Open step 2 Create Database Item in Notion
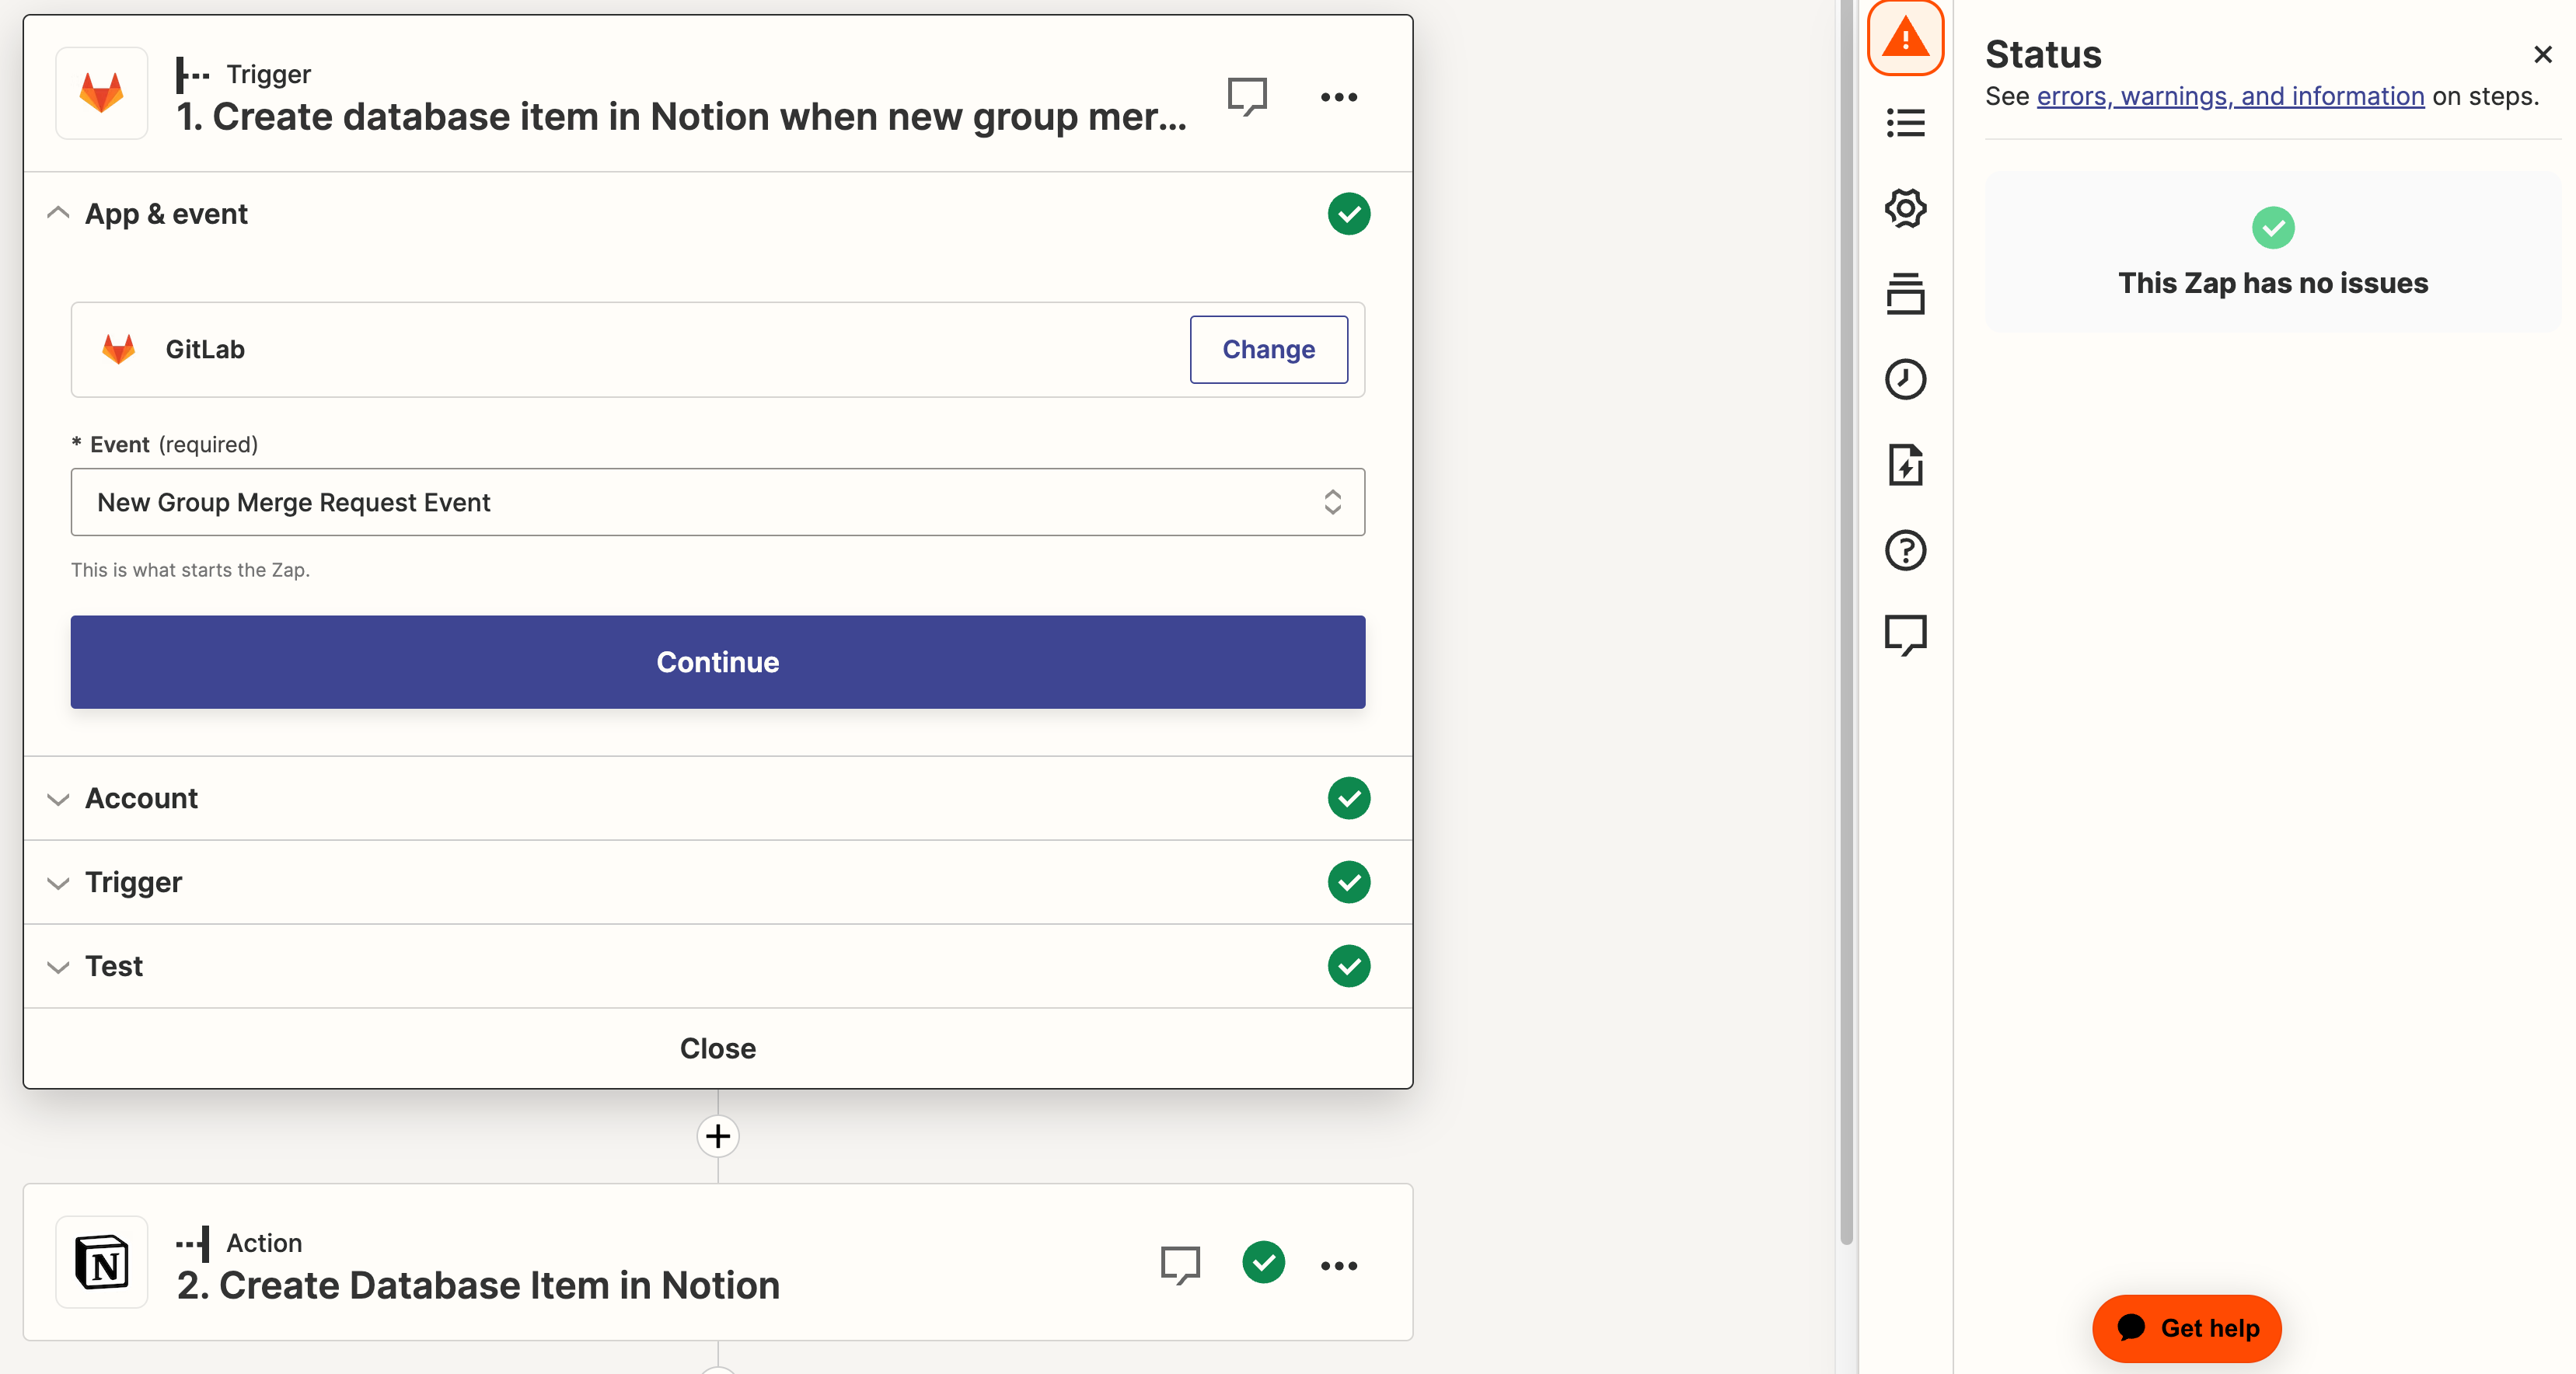Viewport: 2576px width, 1374px height. pyautogui.click(x=478, y=1285)
